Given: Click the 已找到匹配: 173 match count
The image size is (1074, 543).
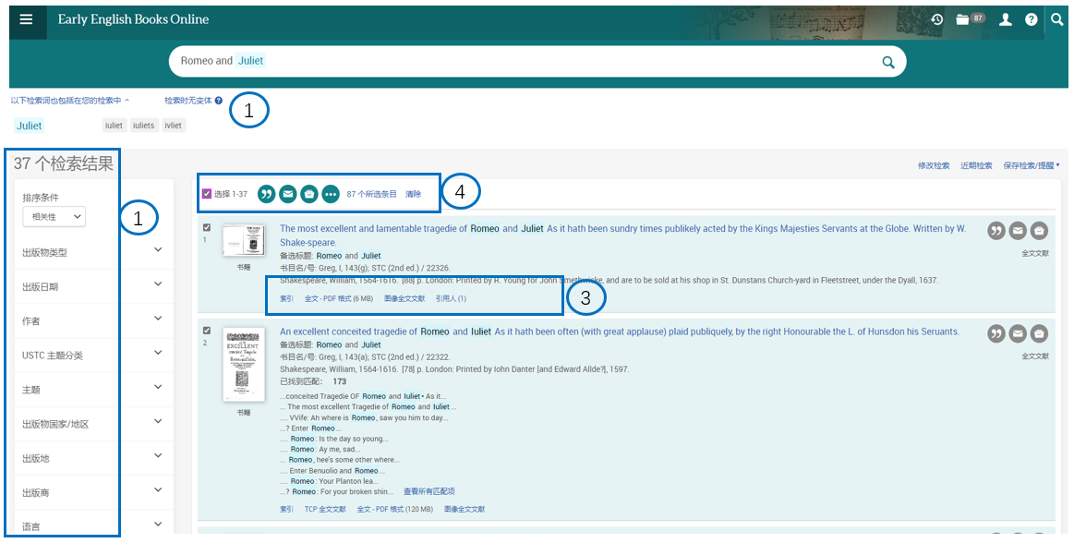Looking at the screenshot, I should click(x=313, y=381).
